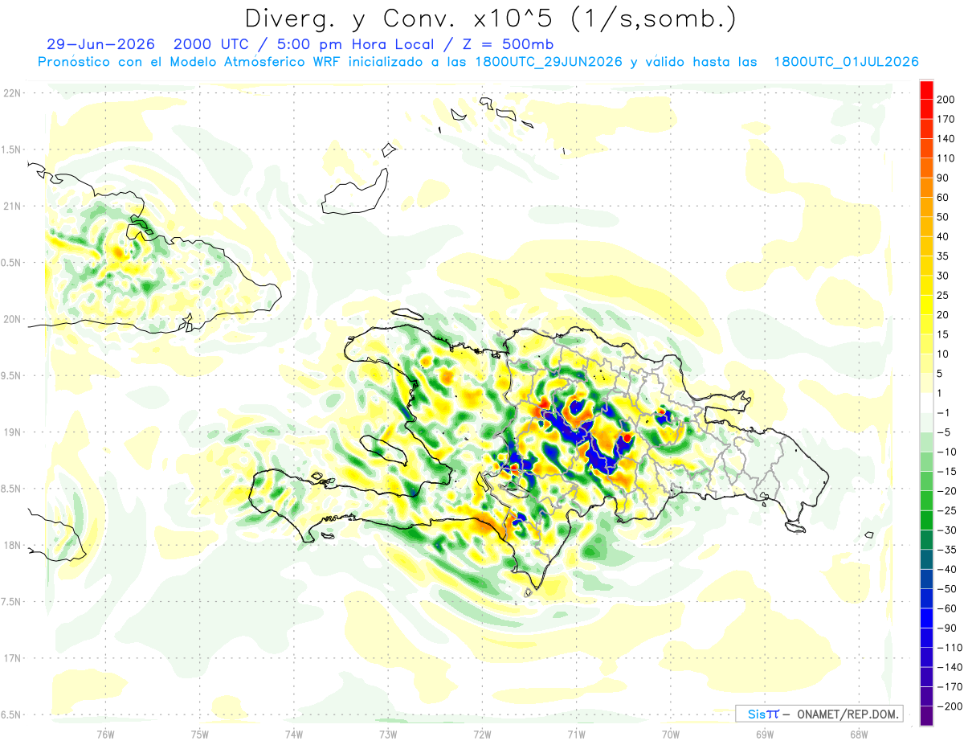Viewport: 964px width, 745px height.
Task: Click the '73W' longitude label
Action: 388,734
